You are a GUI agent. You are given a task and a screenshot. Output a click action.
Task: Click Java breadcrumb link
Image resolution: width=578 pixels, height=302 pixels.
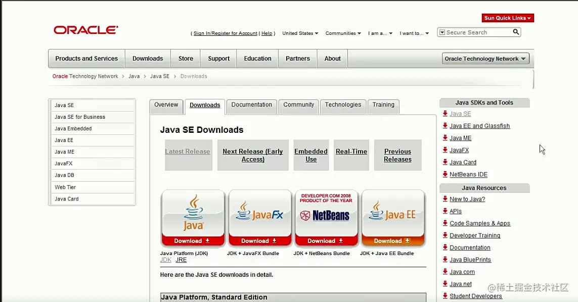coord(134,76)
